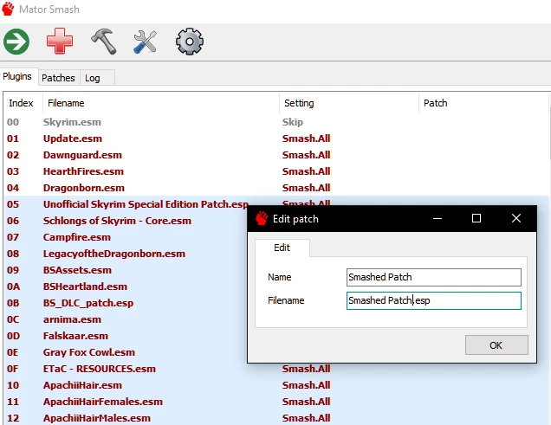Viewport: 551px width, 425px height.
Task: Select the ApachiiHairMales.esm plugin
Action: [x=97, y=419]
